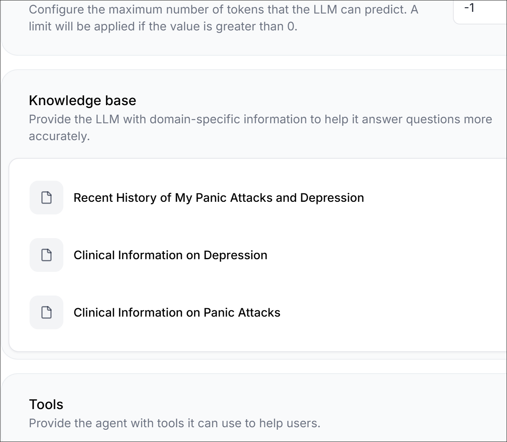Focus the max tokens field showing -1
This screenshot has height=442, width=507.
tap(480, 10)
